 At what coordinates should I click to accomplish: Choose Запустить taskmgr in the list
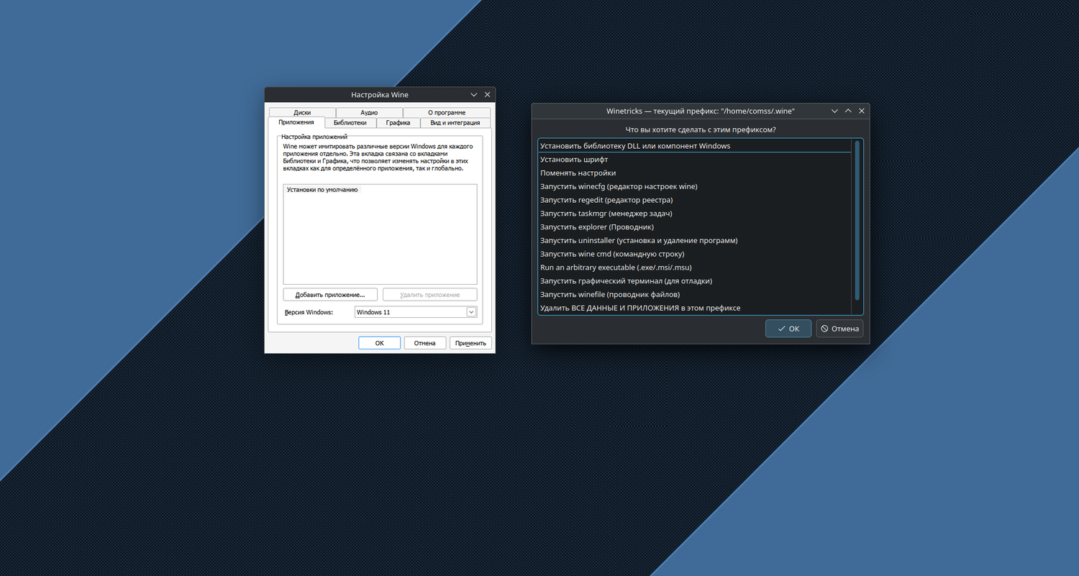[x=695, y=214]
